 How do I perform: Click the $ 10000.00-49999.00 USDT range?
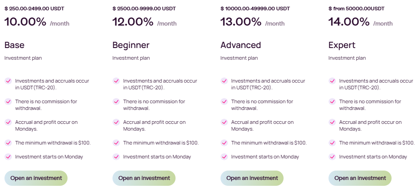(x=255, y=8)
